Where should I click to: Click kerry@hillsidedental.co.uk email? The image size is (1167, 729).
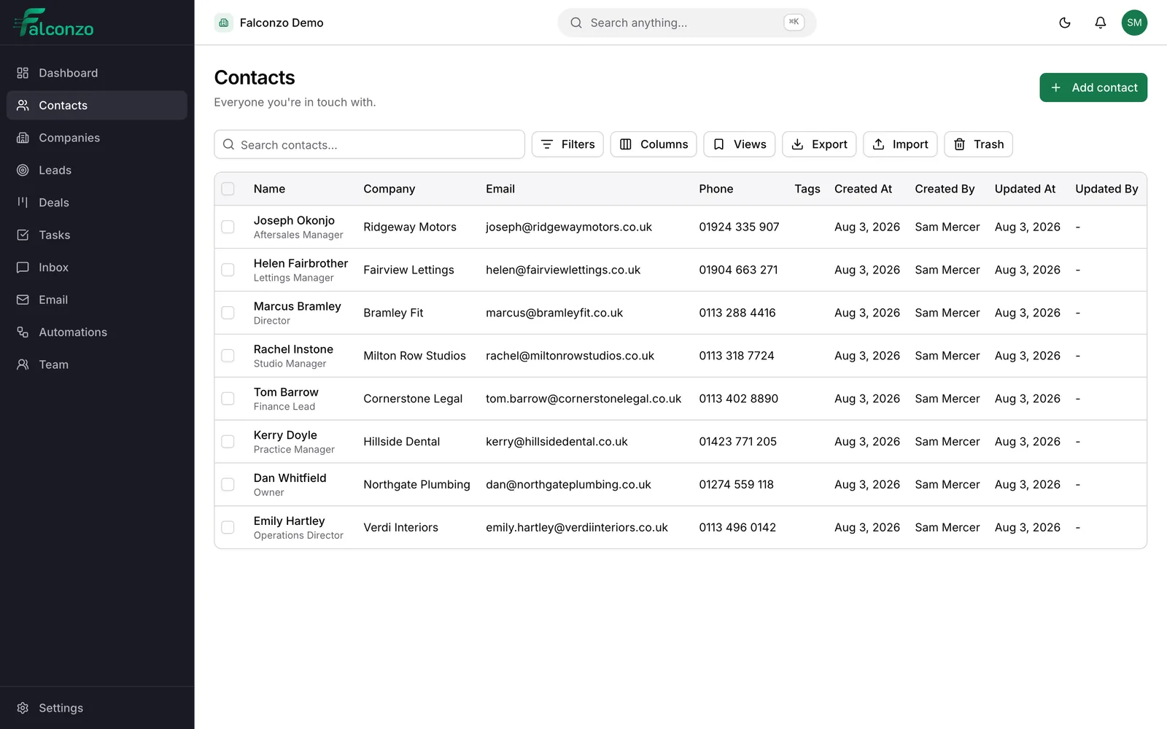click(557, 442)
